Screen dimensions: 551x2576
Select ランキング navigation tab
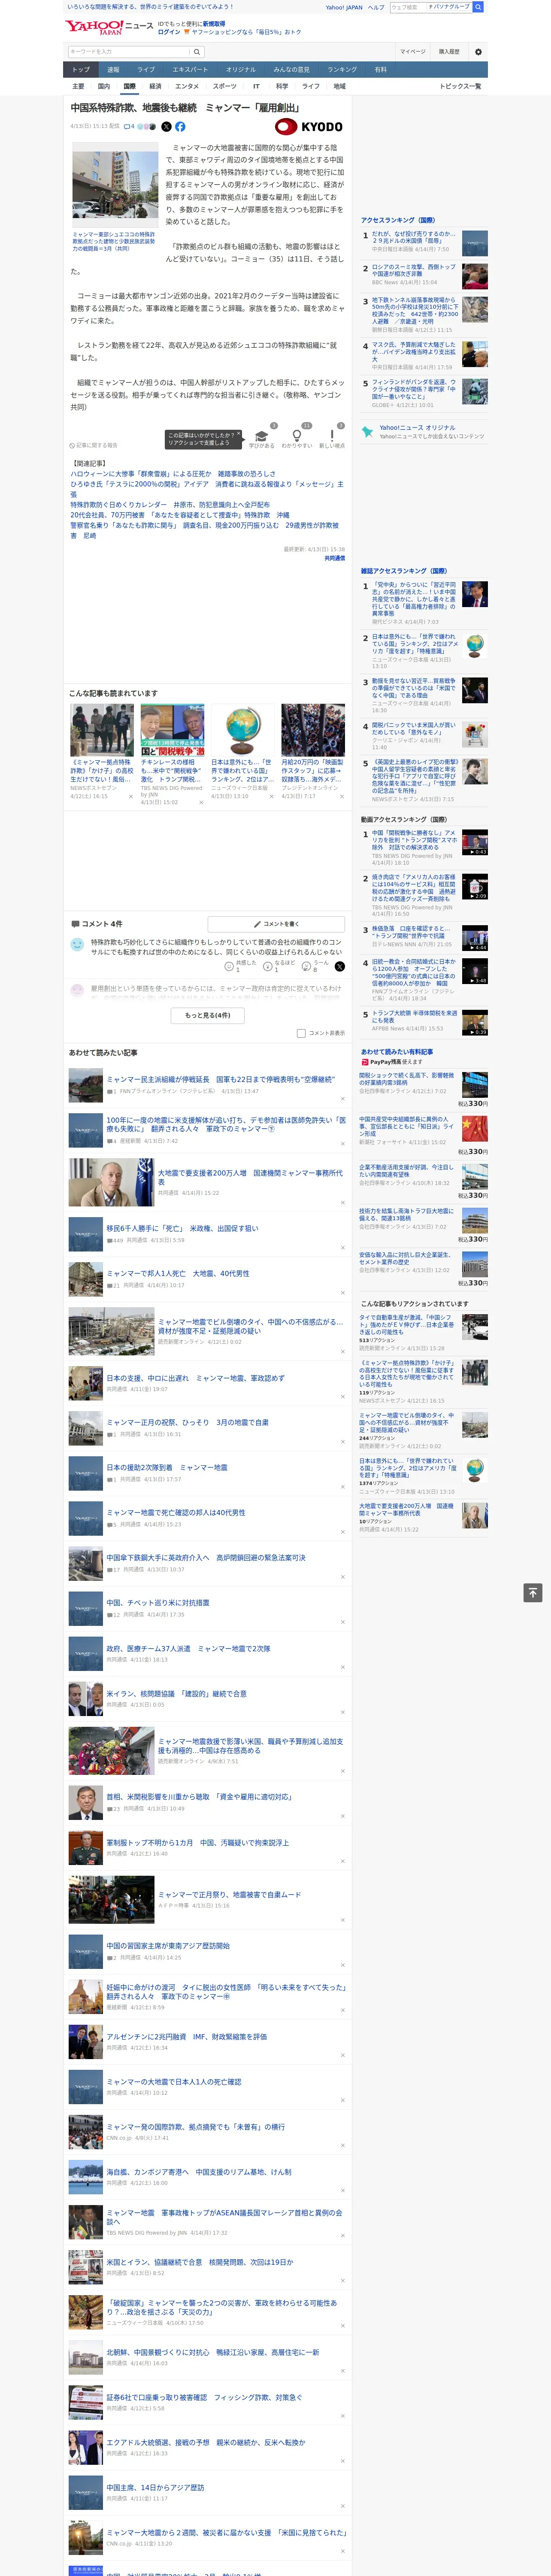click(342, 70)
